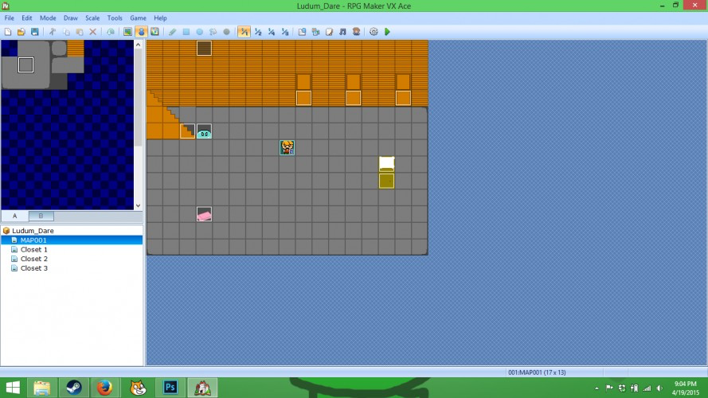Open the Tools menu
708x398 pixels.
115,18
